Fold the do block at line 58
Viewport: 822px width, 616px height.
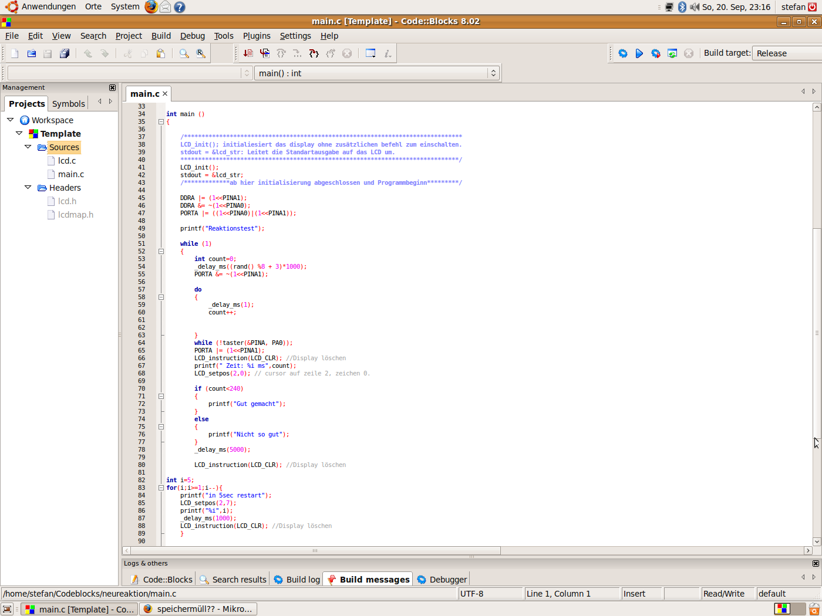click(x=161, y=297)
